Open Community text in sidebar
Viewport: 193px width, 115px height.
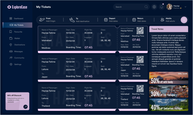coord(19,58)
